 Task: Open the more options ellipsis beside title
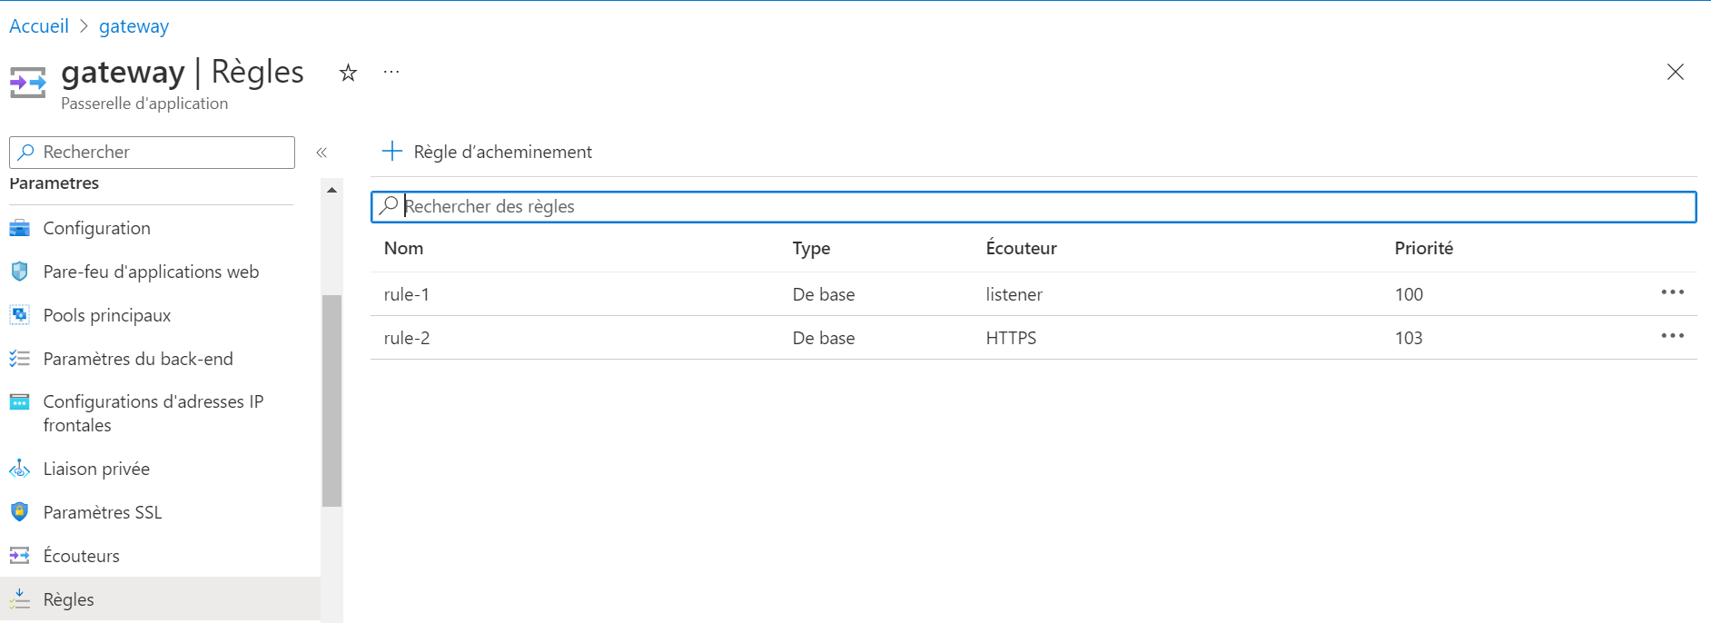tap(391, 72)
